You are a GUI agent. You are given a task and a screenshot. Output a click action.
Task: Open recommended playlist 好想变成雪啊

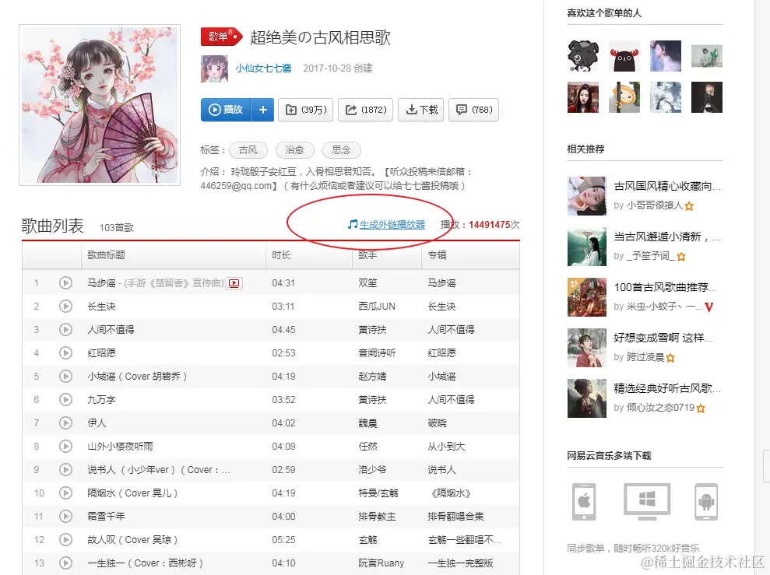[663, 338]
